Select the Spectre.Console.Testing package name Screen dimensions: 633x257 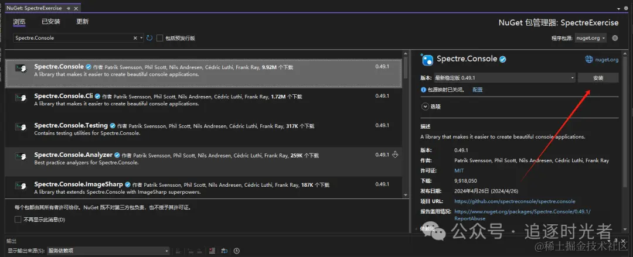tap(71, 125)
